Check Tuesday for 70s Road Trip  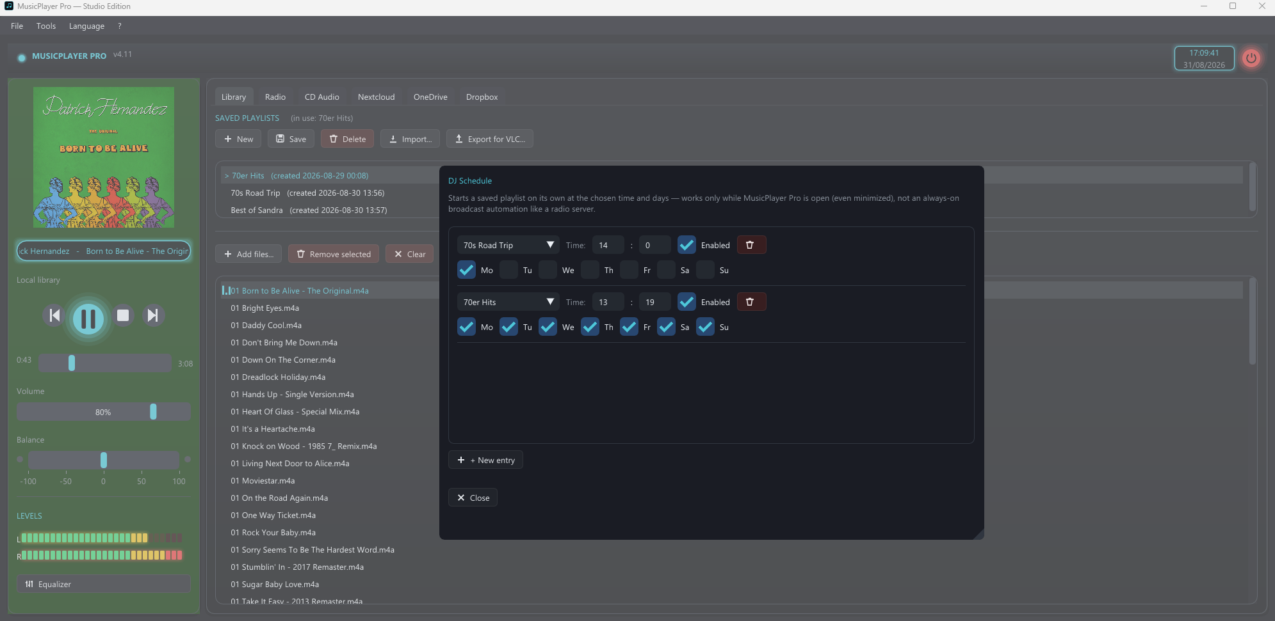click(x=508, y=270)
